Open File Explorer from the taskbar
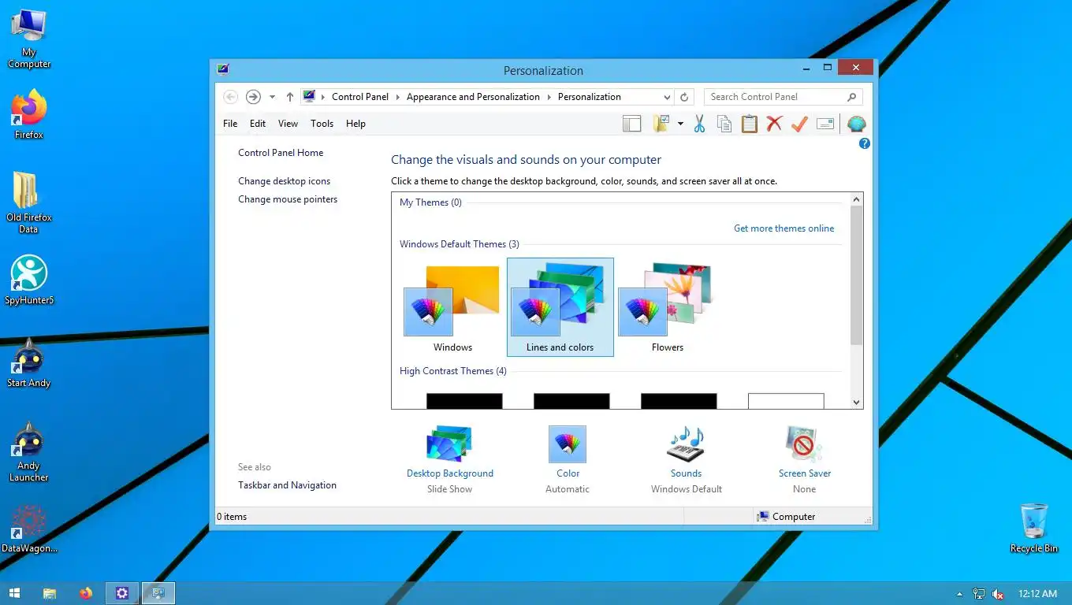Image resolution: width=1072 pixels, height=605 pixels. pos(49,593)
